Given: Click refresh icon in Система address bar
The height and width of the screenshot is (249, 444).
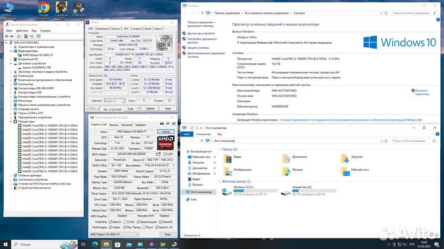Looking at the screenshot, I should click(x=385, y=14).
